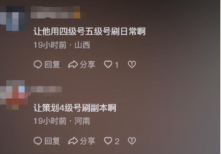Open first commenter's blurred username
The image size is (221, 154).
coord(56,12)
